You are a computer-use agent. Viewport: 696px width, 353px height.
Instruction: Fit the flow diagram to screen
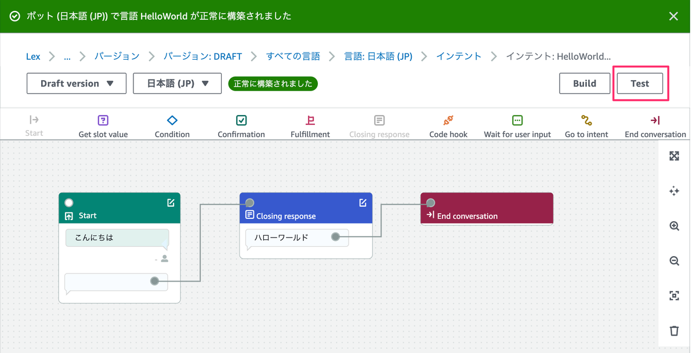tap(673, 296)
